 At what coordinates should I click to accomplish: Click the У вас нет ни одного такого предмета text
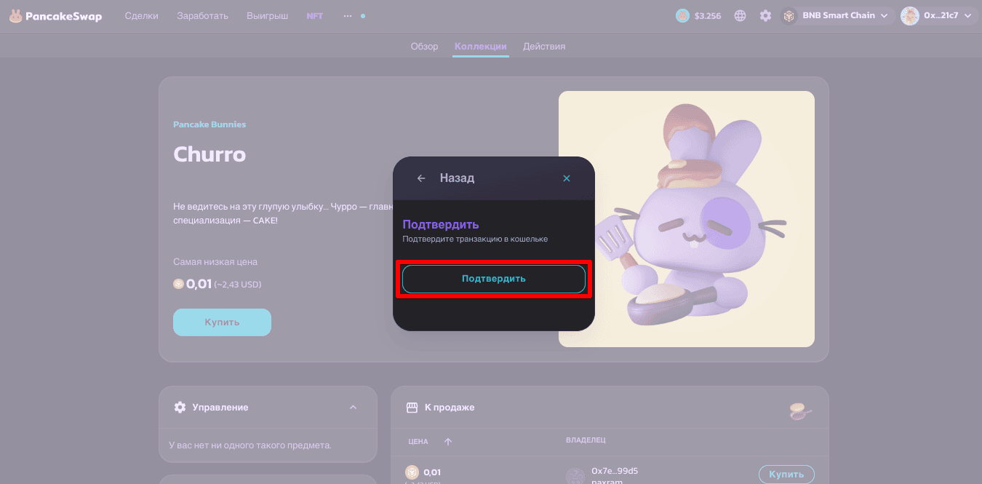pyautogui.click(x=250, y=445)
